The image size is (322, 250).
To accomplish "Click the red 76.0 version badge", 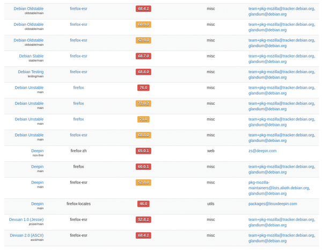I will click(143, 88).
